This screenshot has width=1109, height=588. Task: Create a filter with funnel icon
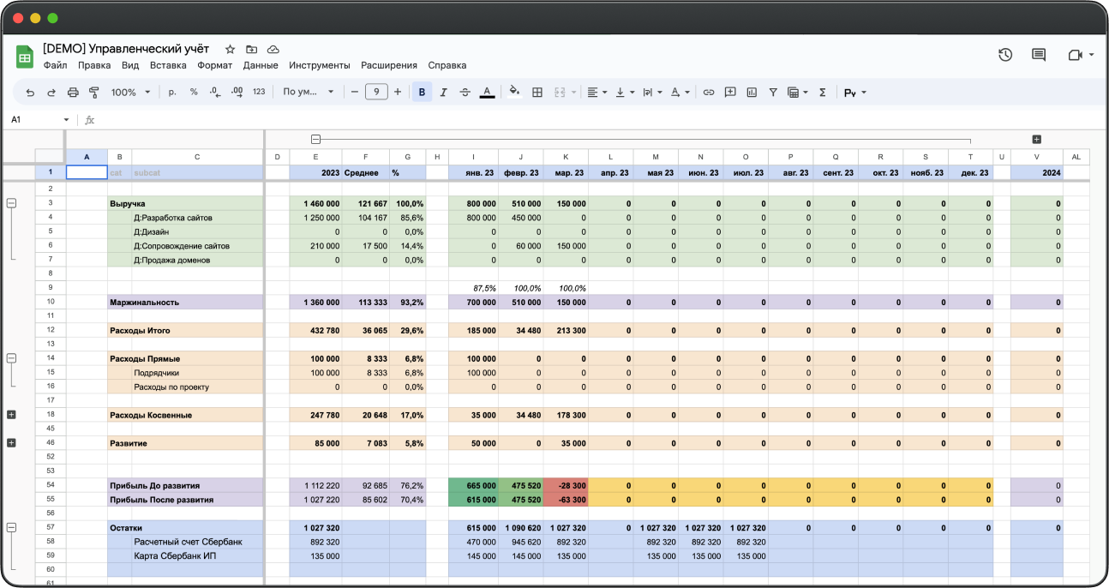coord(773,93)
